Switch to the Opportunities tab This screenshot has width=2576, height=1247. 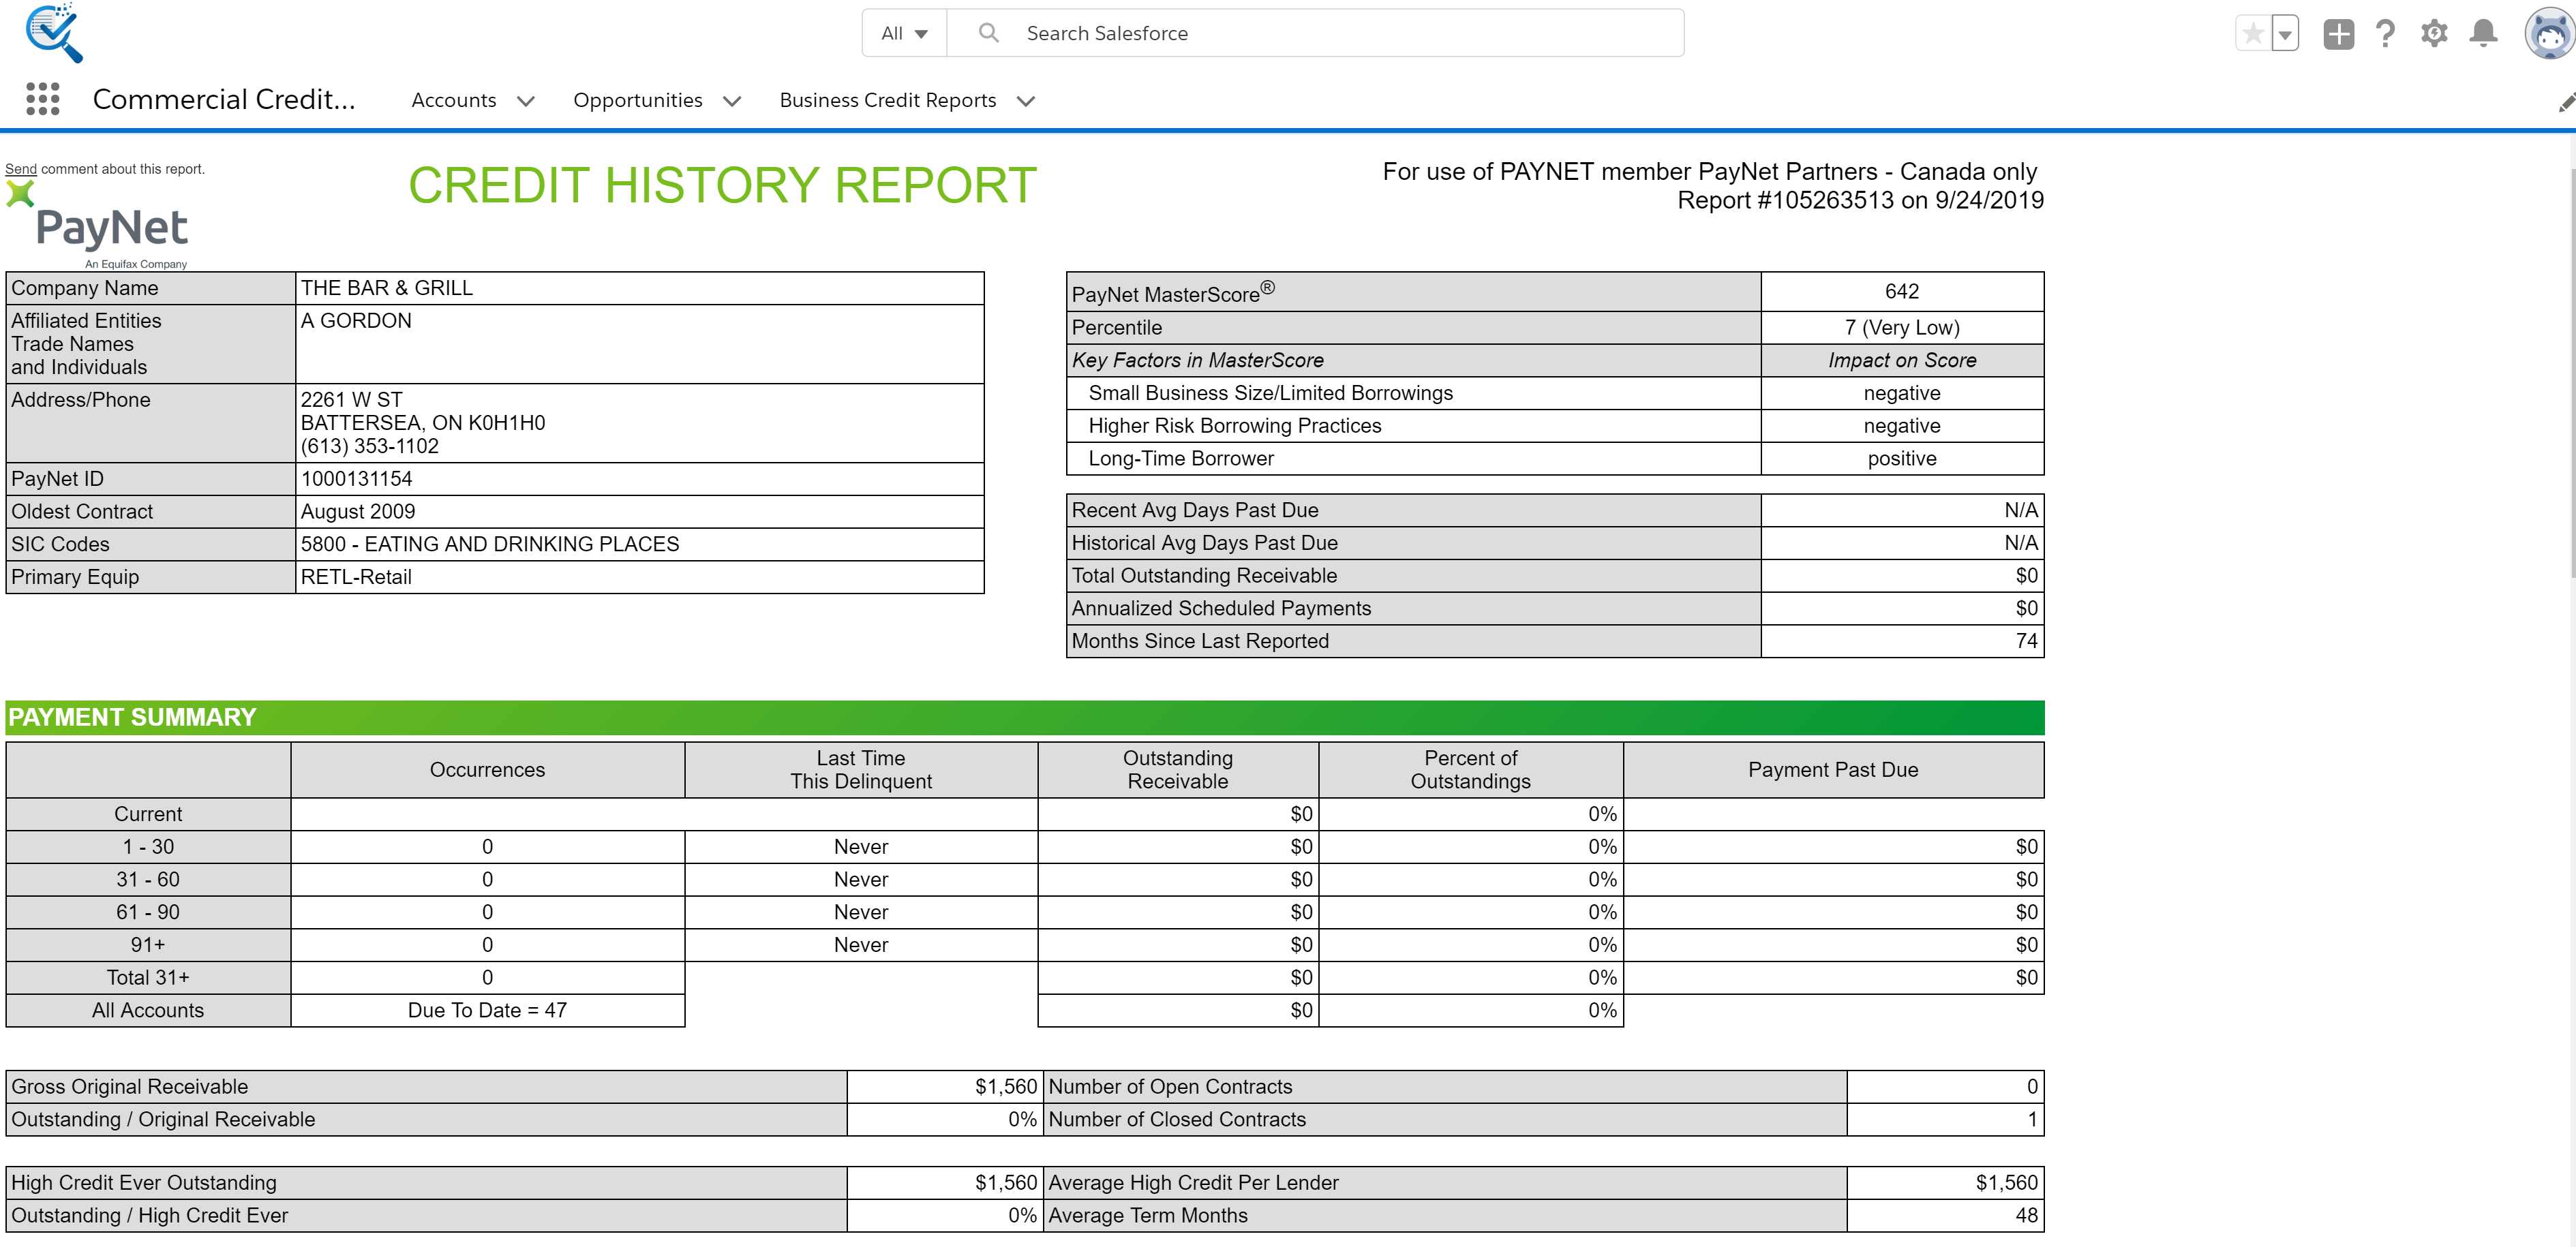coord(637,100)
